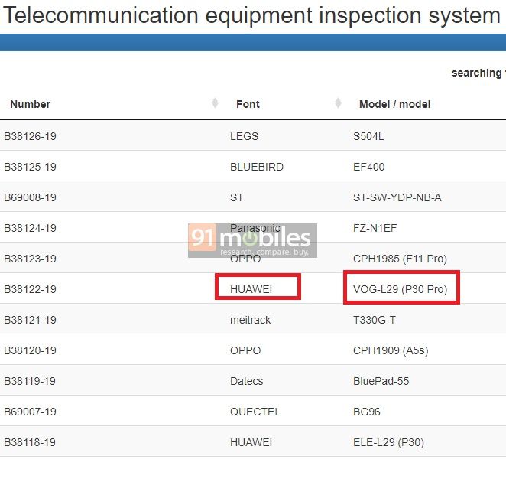This screenshot has height=482, width=506.
Task: Click the HUAWEI cell highlighted in red
Action: (251, 289)
